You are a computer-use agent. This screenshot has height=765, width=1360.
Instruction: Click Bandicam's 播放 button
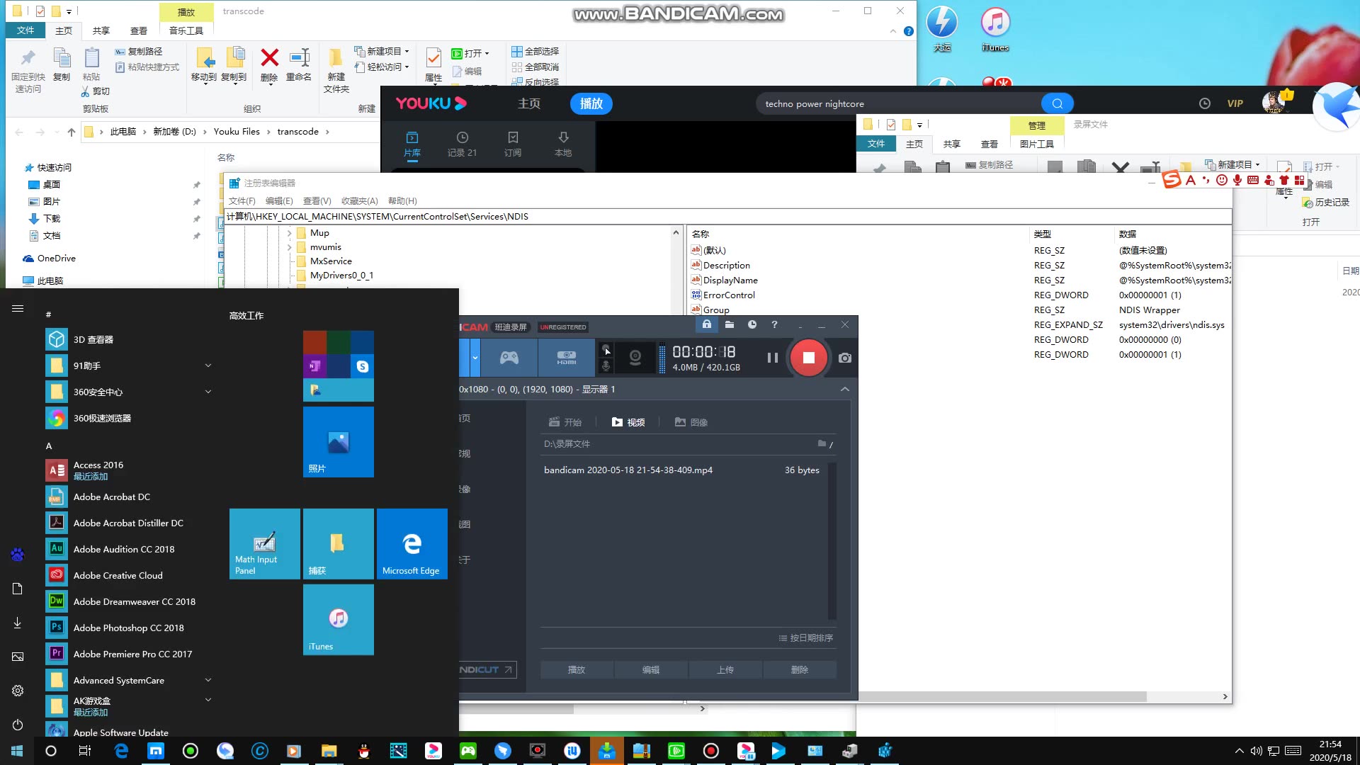point(577,669)
